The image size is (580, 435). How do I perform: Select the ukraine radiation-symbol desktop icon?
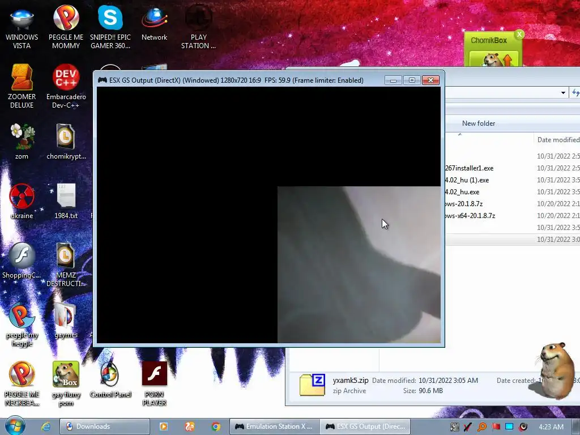tap(22, 202)
